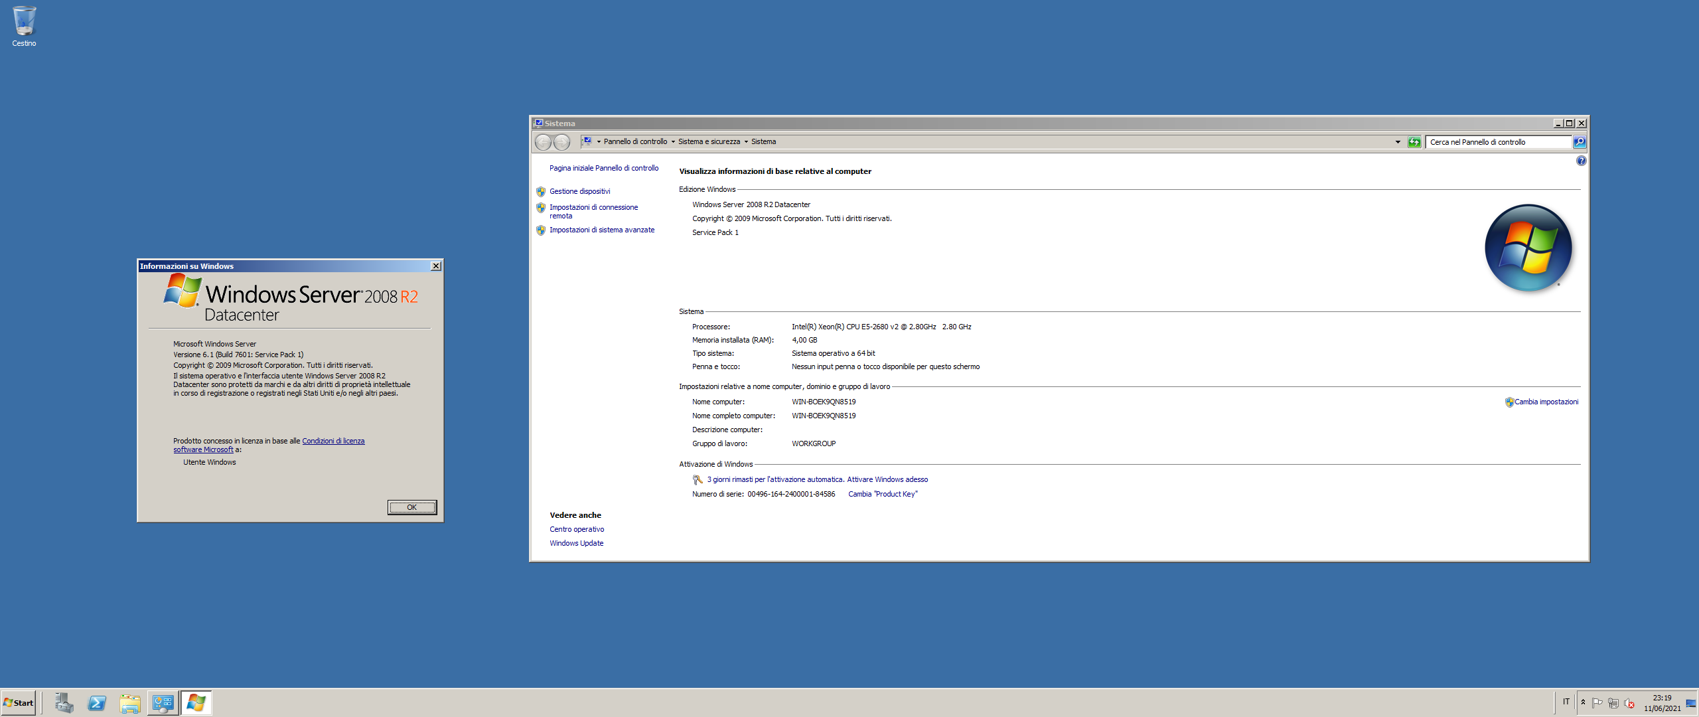Click 'Windows Server 2008 R2 Datacenter' edition text
This screenshot has width=1699, height=717.
(x=751, y=204)
